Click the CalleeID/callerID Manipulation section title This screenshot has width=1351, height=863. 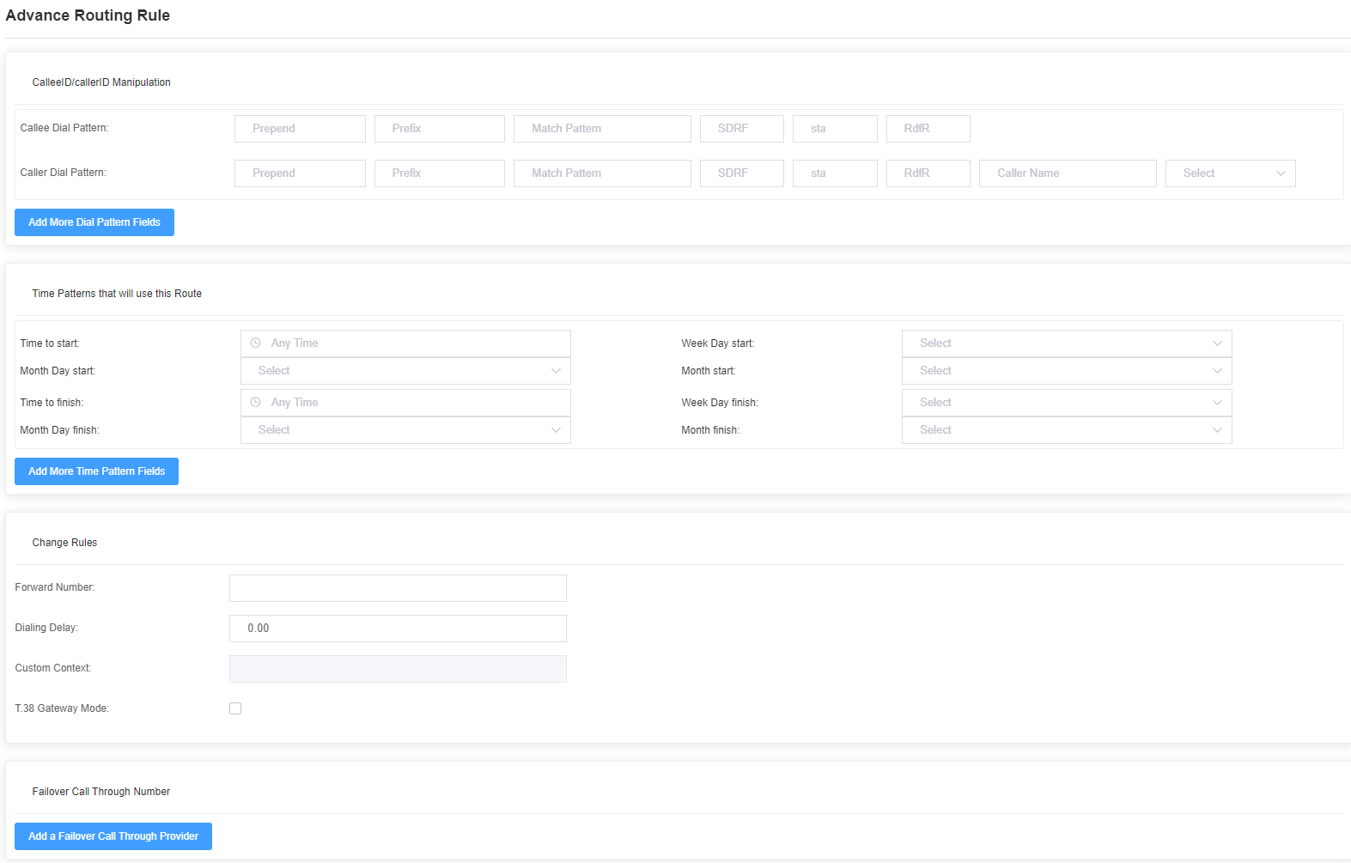(101, 82)
